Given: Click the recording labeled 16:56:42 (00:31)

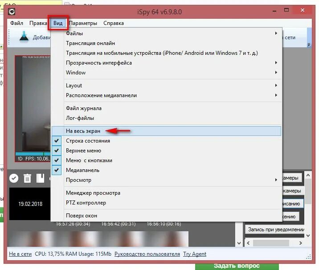Looking at the screenshot, I should click(119, 224).
